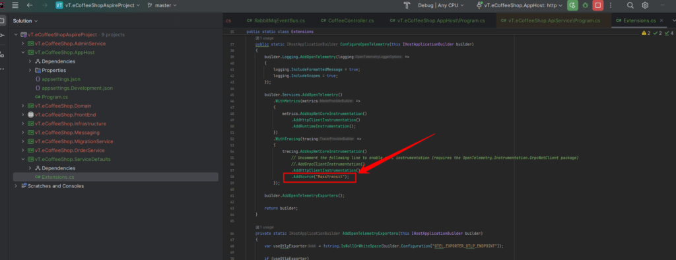
Task: Open the Solution view dropdown
Action: (x=25, y=20)
